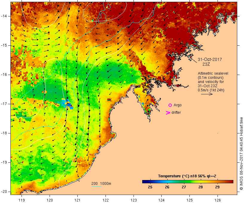Image resolution: width=245 pixels, height=203 pixels.
Task: Click latitude axis label -20
Action: 4,192
